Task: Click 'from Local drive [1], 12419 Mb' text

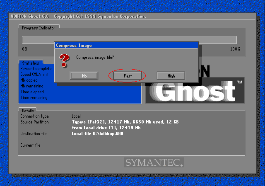Action: (x=106, y=128)
